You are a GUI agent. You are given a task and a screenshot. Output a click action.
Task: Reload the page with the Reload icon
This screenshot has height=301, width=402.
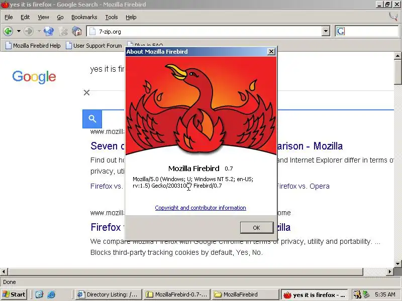(49, 31)
